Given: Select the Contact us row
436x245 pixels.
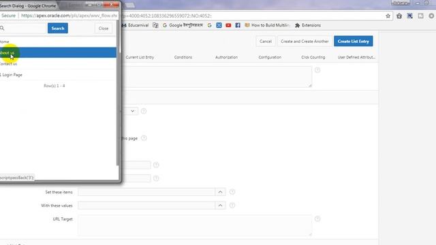Looking at the screenshot, I should (x=58, y=63).
